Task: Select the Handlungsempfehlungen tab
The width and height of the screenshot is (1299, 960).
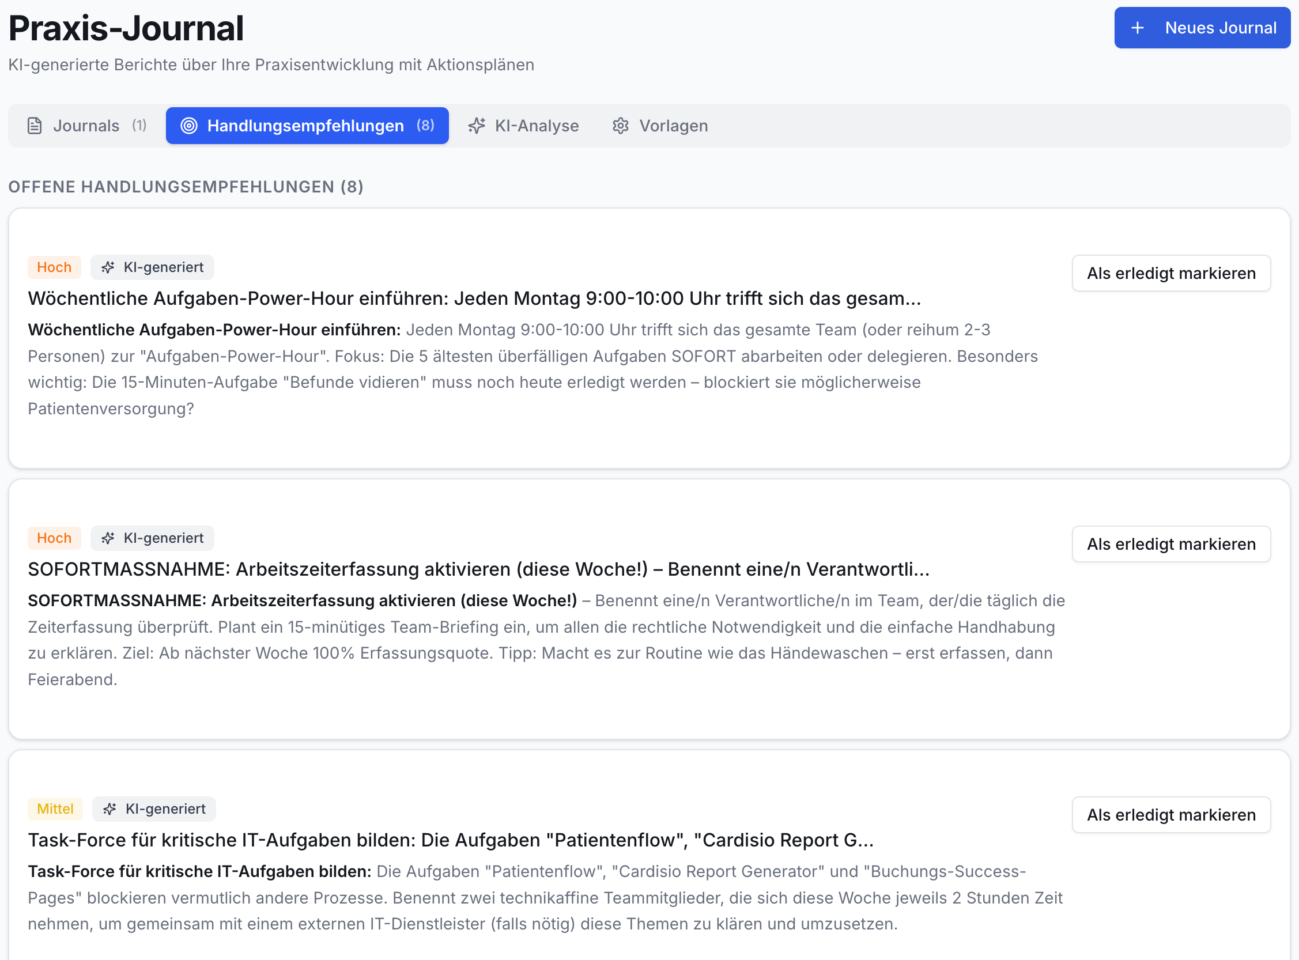Action: (x=307, y=126)
